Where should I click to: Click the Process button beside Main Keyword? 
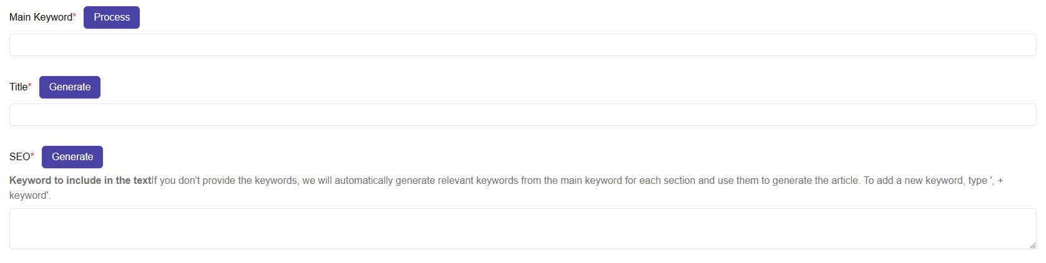tap(112, 17)
